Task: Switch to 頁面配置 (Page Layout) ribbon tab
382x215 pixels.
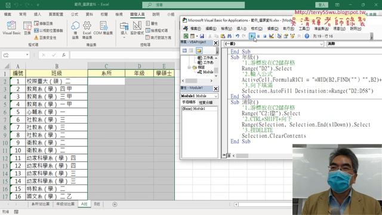Action: 56,14
